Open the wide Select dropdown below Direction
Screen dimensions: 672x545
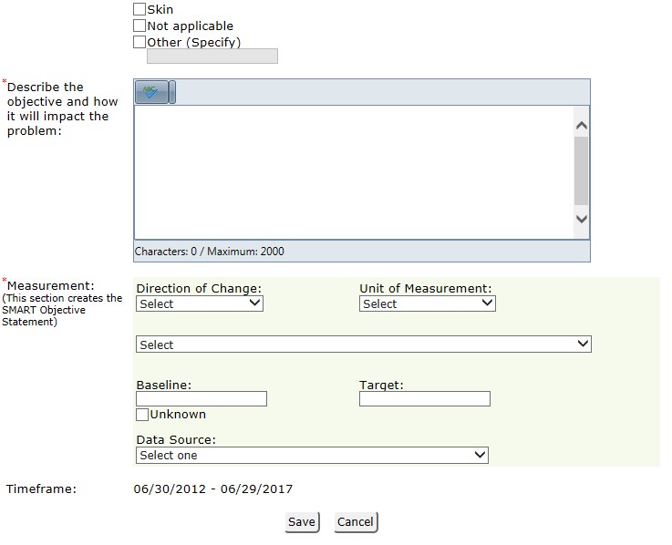[x=364, y=344]
